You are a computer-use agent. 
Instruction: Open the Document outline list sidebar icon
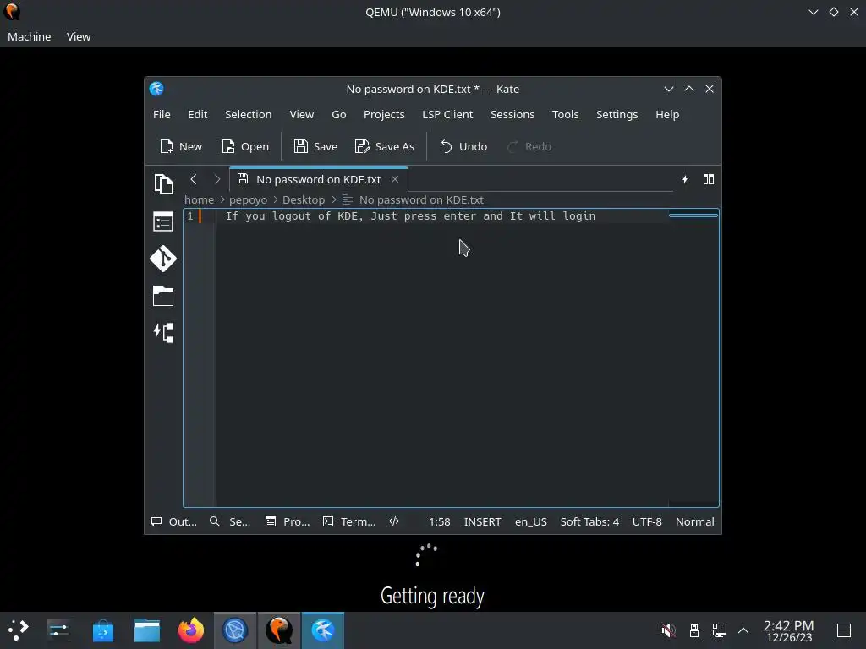[163, 222]
